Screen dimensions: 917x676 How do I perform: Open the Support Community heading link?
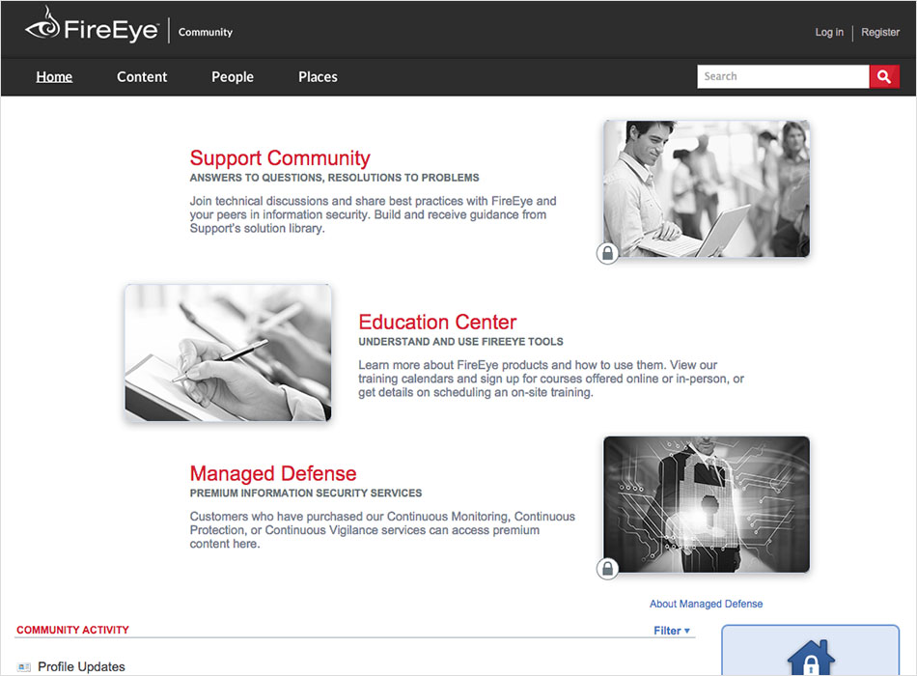pyautogui.click(x=280, y=158)
